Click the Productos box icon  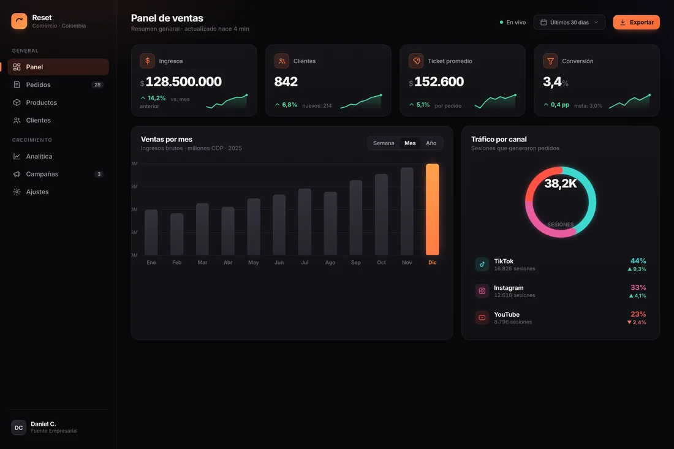(17, 102)
